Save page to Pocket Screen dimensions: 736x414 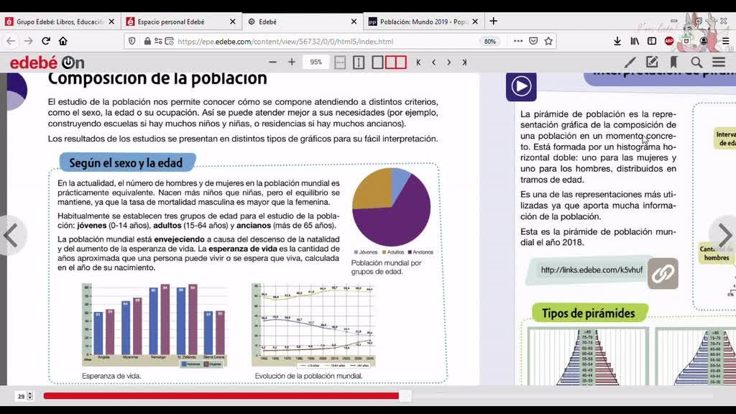coord(533,41)
